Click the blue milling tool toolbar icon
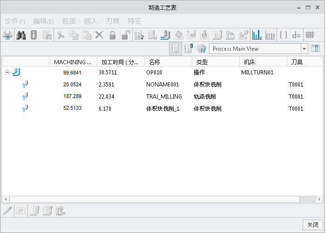This screenshot has height=233, width=325. click(x=165, y=35)
